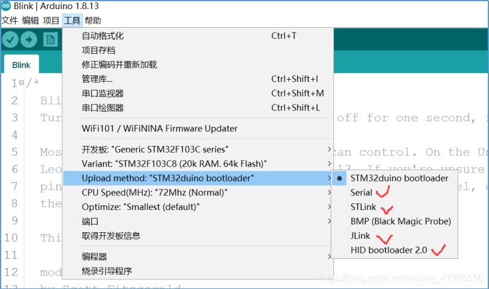The height and width of the screenshot is (289, 489).
Task: Select STLink upload method
Action: (x=394, y=207)
